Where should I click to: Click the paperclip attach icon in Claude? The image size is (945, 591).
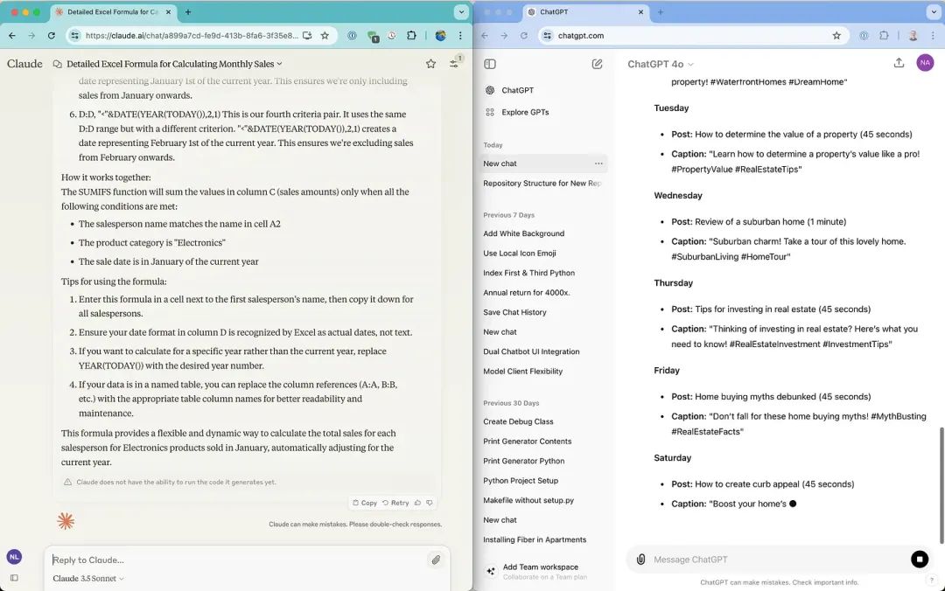point(435,560)
